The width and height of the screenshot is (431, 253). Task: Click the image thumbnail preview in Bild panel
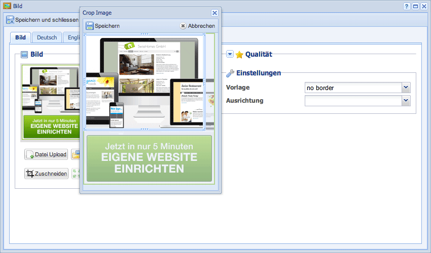(50, 101)
